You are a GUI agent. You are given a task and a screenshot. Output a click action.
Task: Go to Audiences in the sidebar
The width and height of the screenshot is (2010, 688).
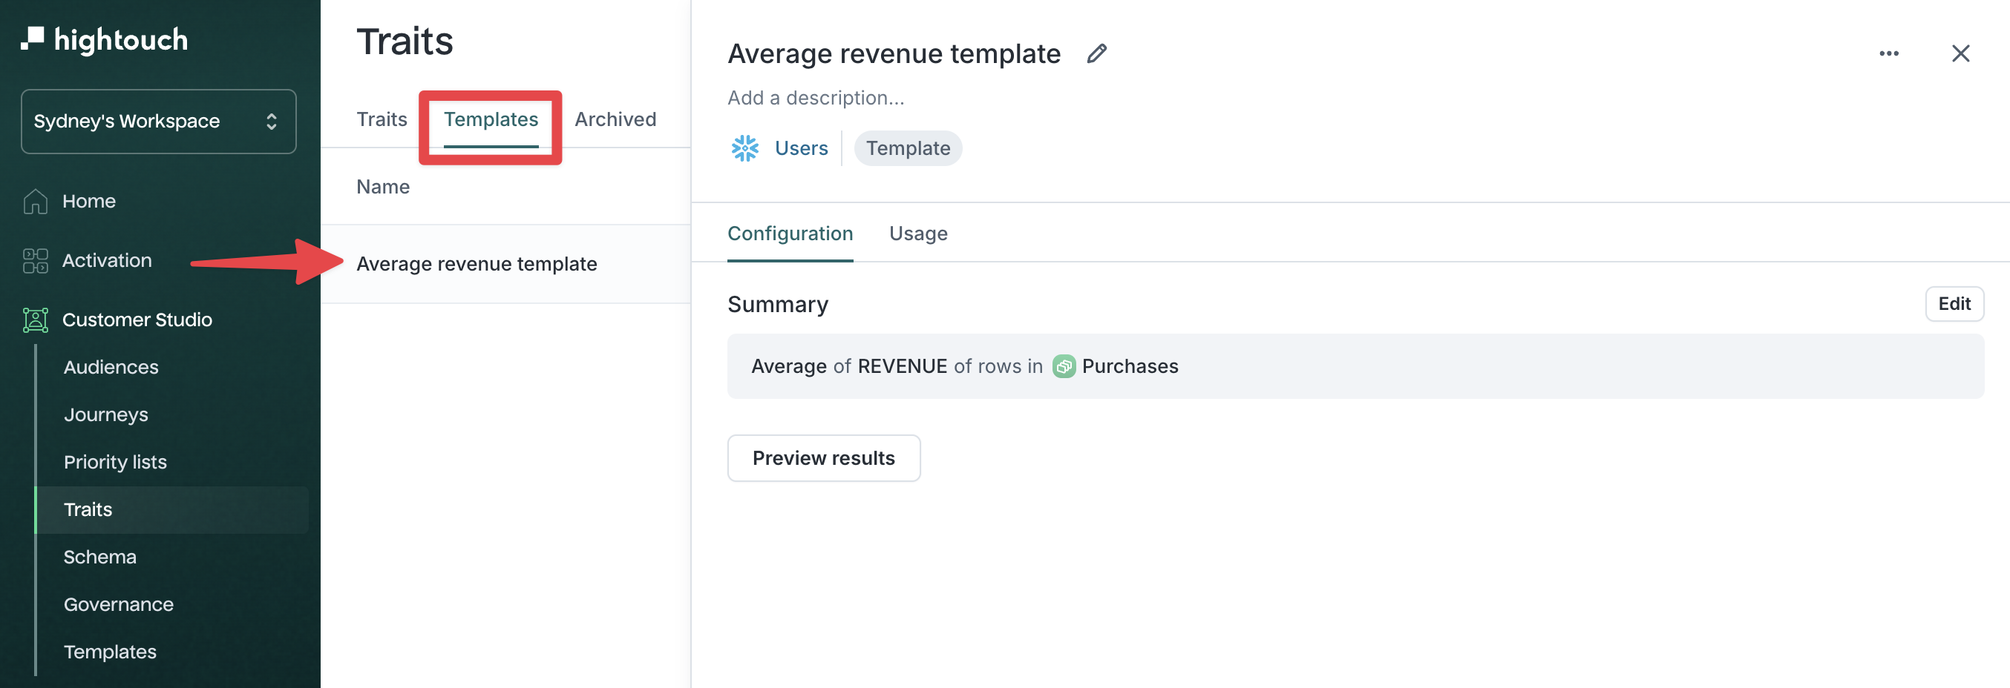[111, 367]
